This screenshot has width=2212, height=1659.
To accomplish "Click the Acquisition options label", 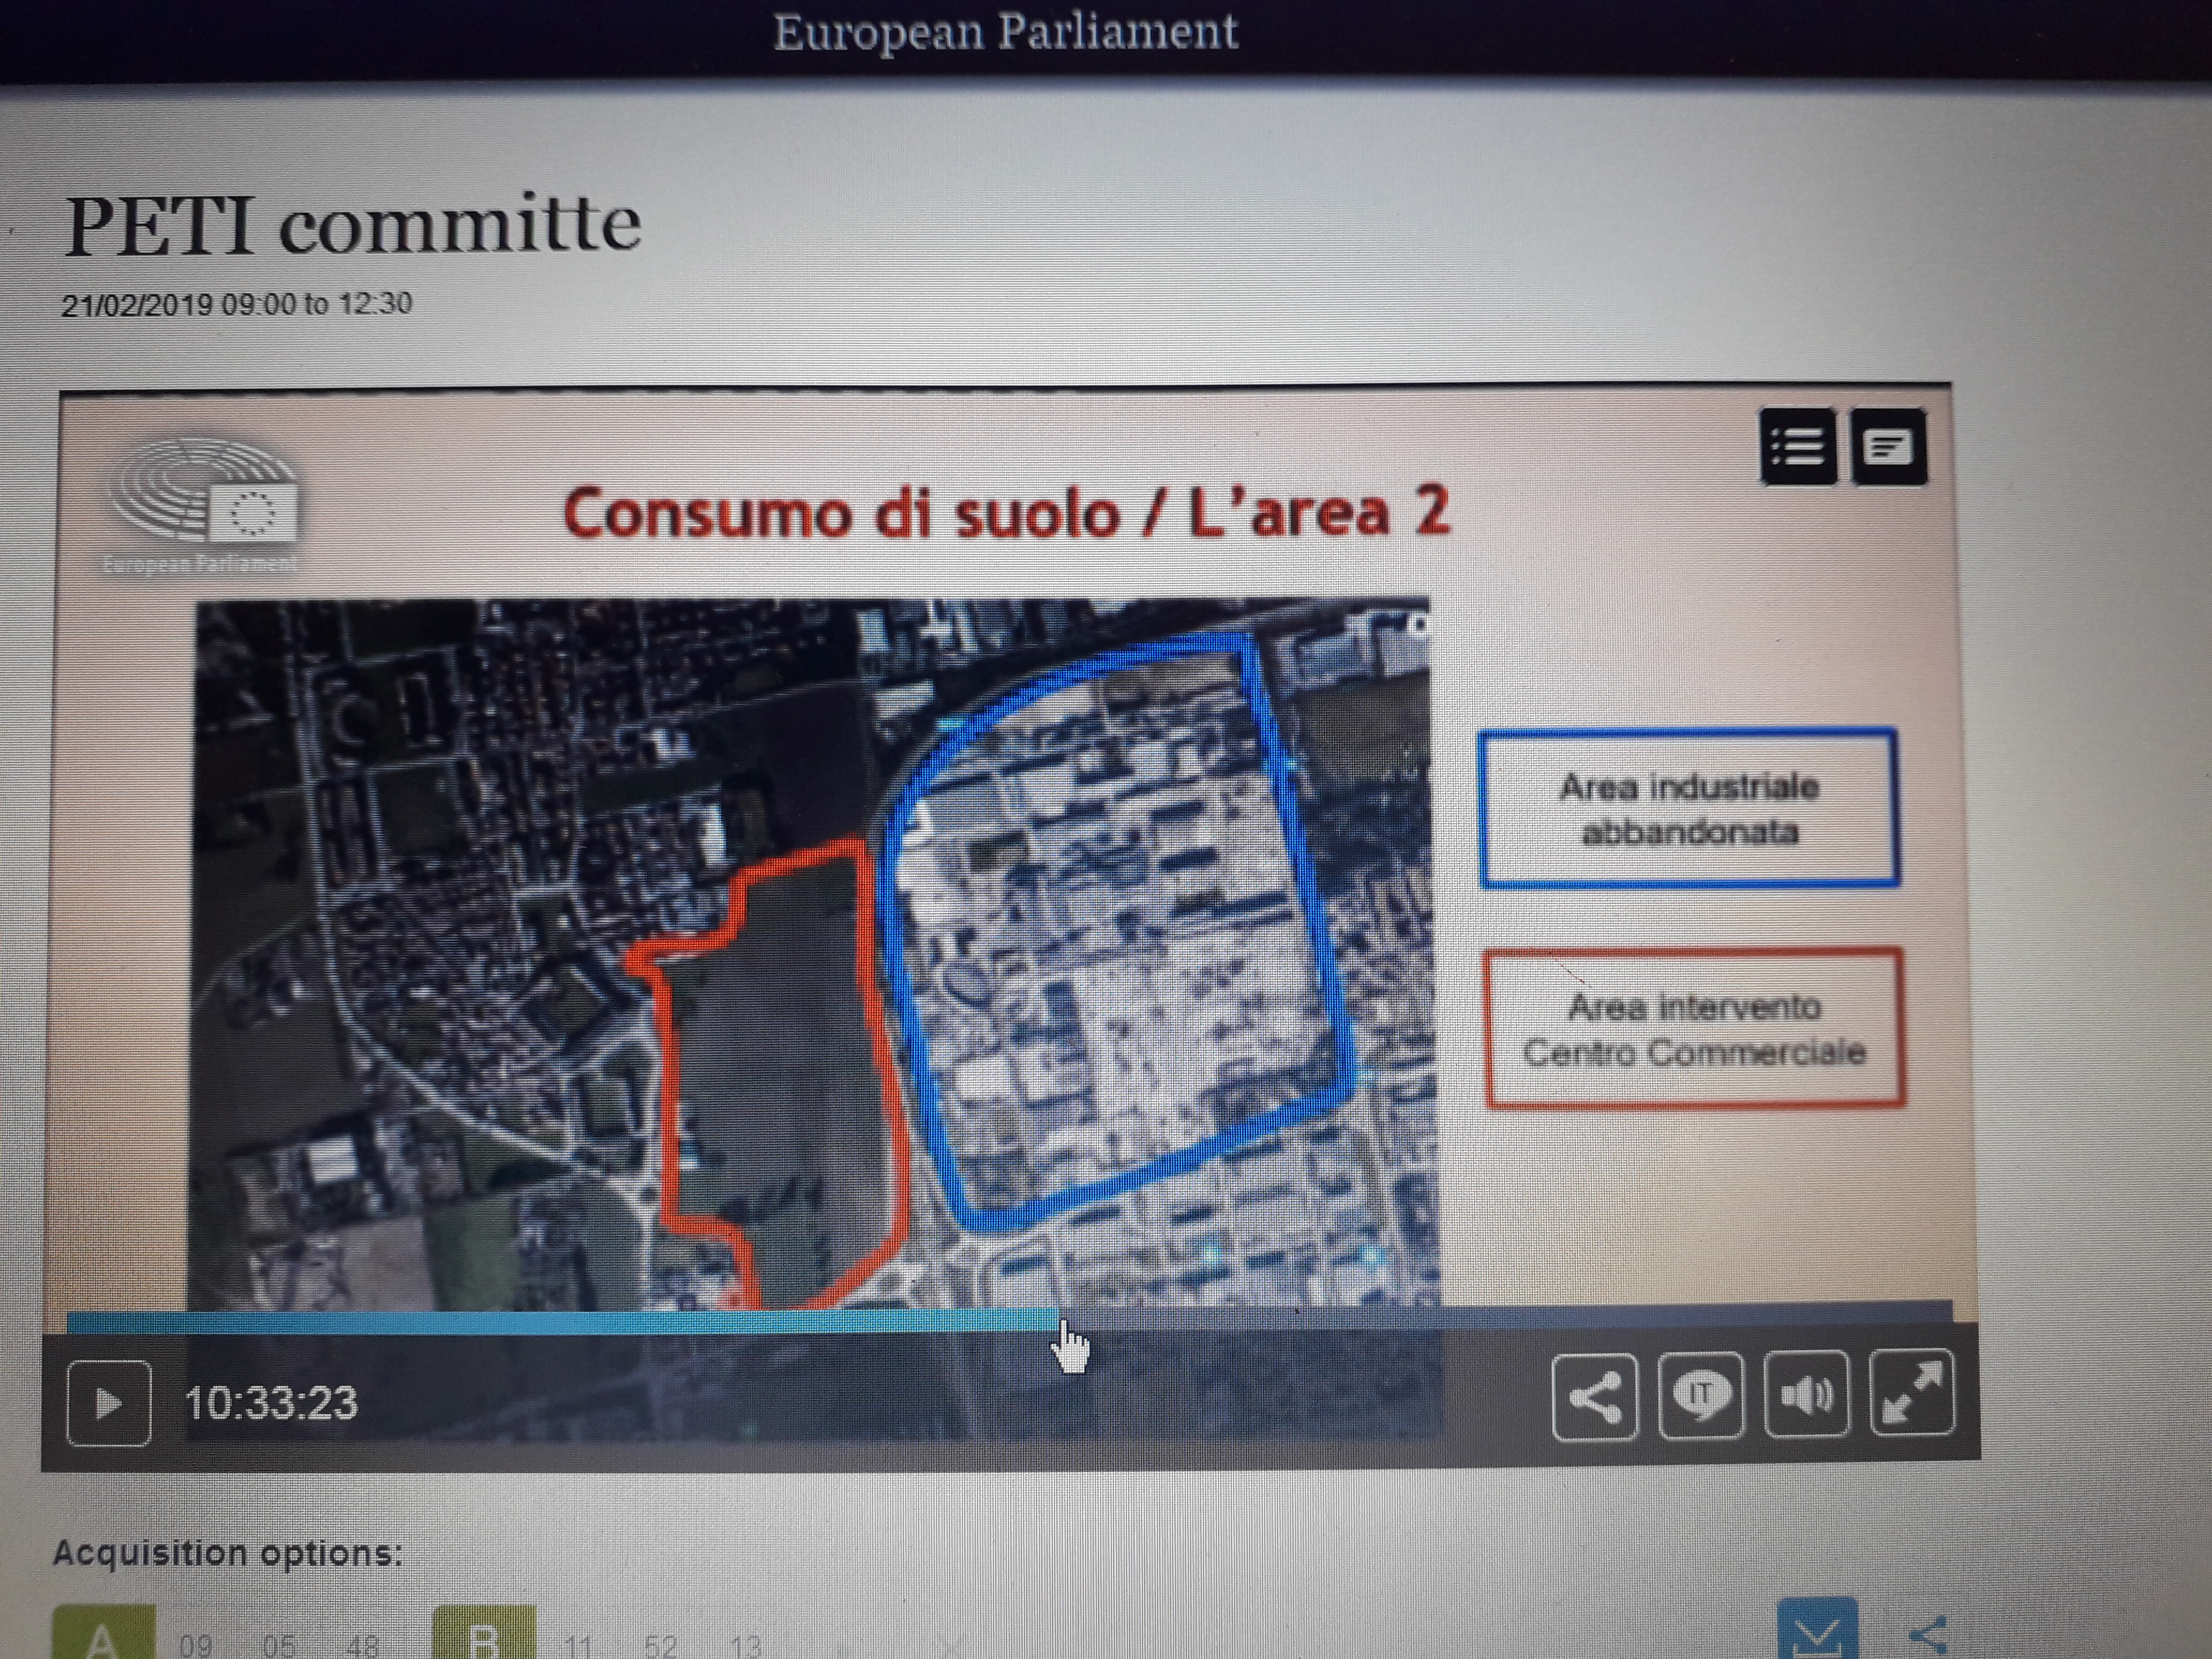I will coord(227,1553).
